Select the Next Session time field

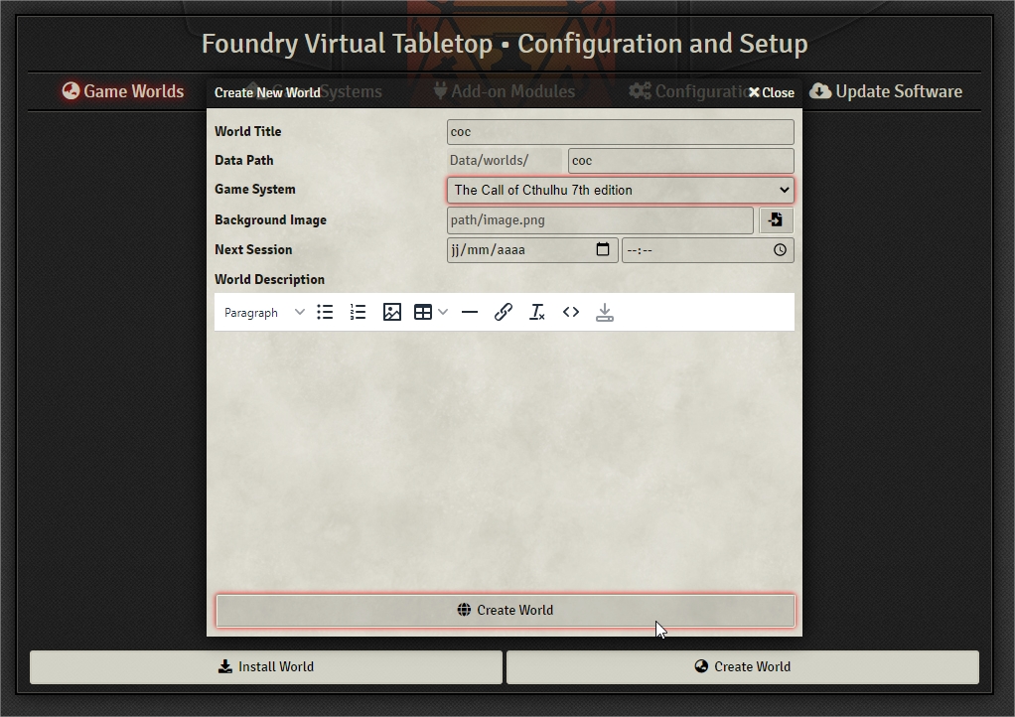[707, 250]
